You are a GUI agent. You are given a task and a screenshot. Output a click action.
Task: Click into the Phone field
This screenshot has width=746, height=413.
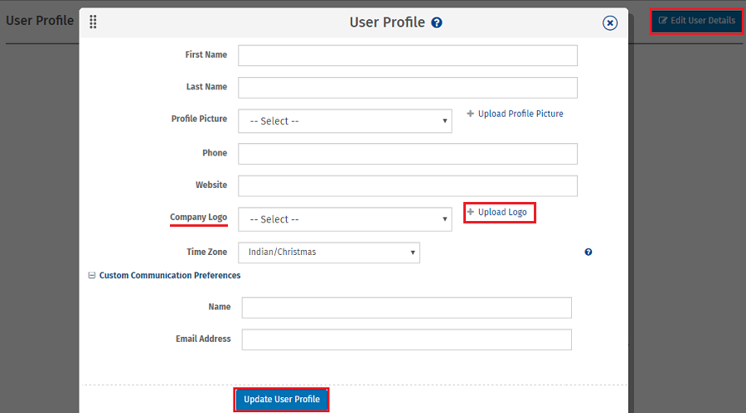coord(407,154)
